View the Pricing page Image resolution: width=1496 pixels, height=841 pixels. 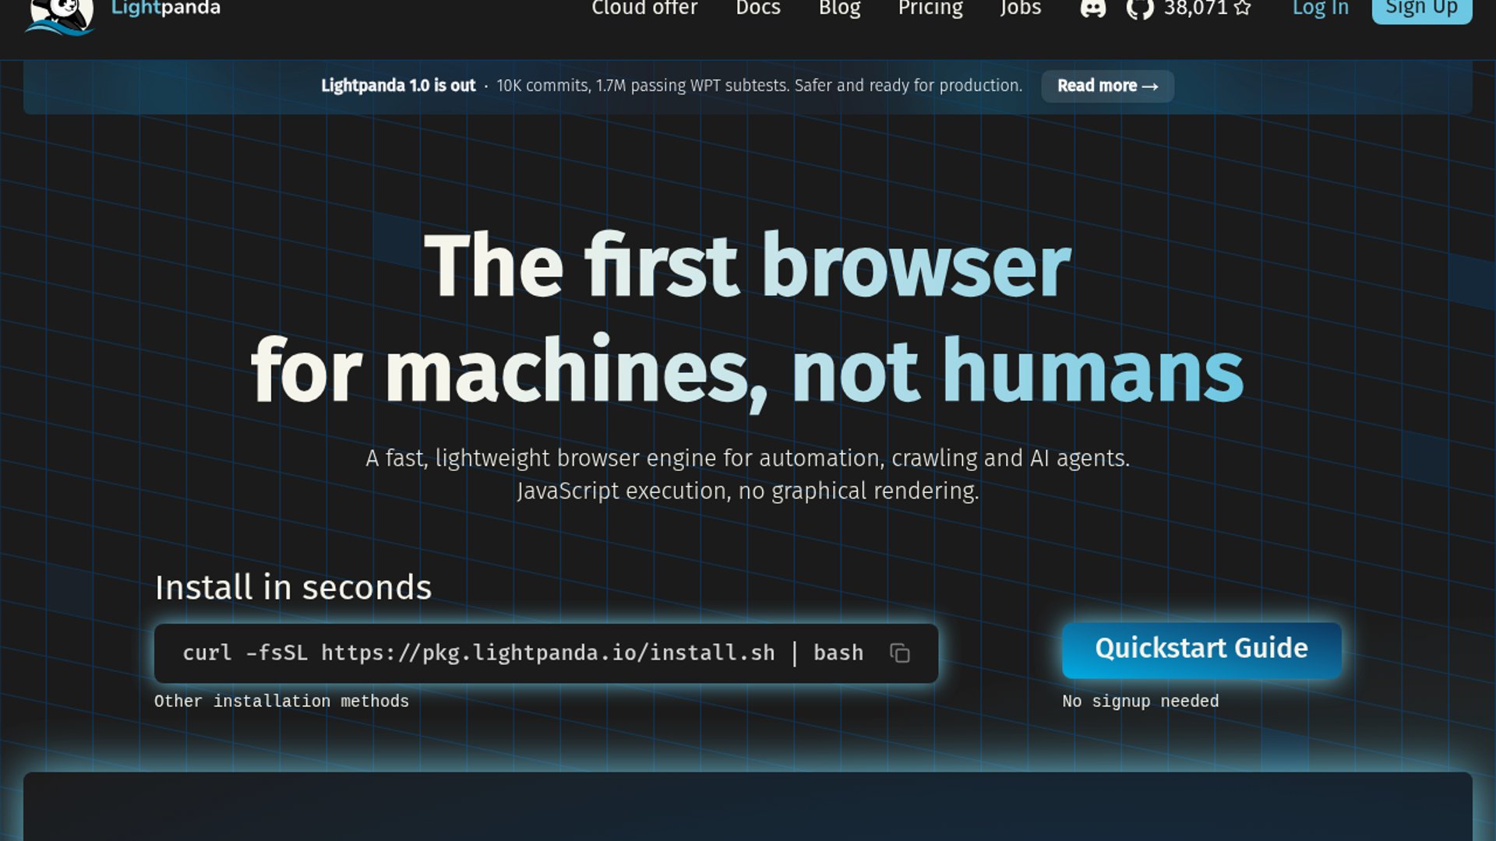coord(930,9)
